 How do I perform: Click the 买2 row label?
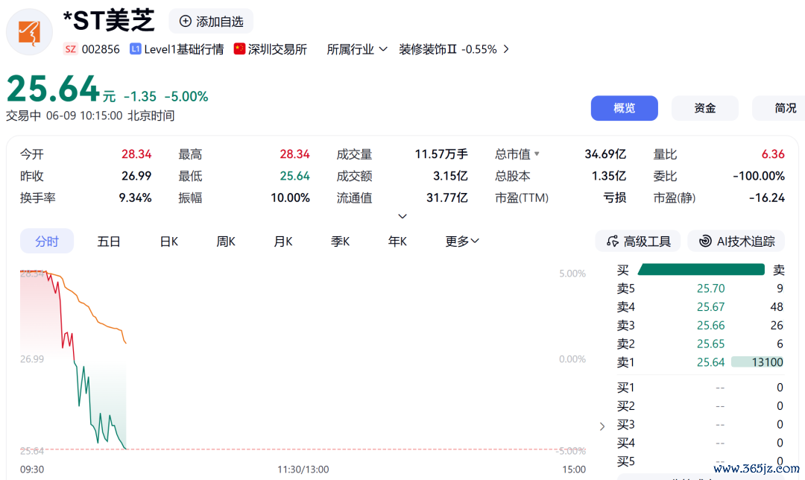626,406
